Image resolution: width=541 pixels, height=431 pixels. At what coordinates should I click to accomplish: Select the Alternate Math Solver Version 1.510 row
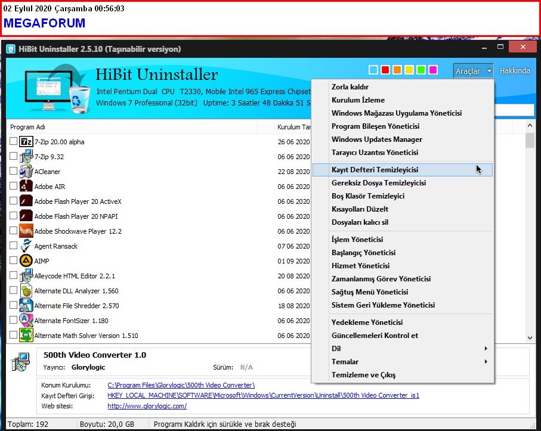(159, 336)
